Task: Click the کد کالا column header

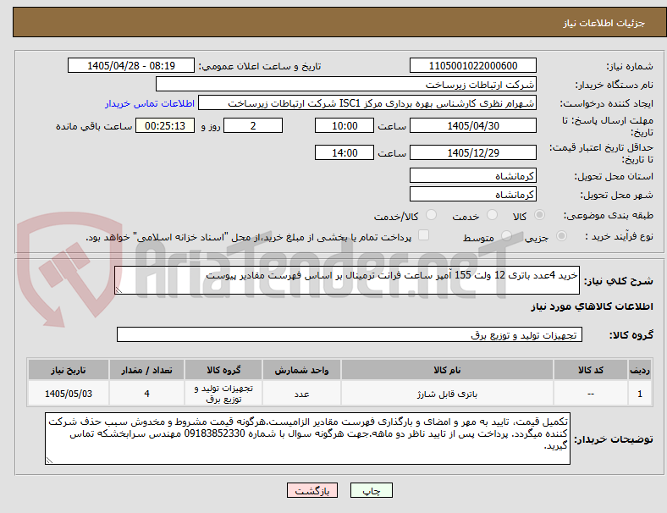Action: (591, 370)
